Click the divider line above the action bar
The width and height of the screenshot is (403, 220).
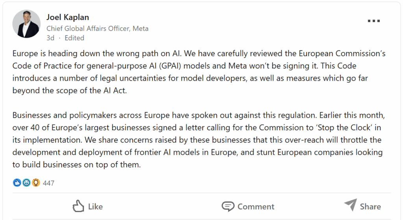coord(201,193)
